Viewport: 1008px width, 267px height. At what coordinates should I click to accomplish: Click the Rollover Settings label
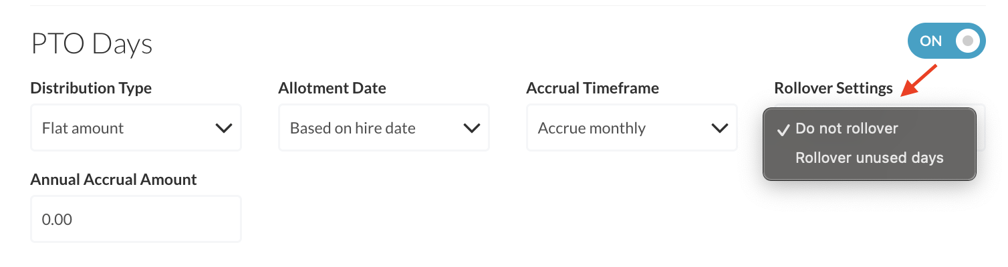point(833,88)
